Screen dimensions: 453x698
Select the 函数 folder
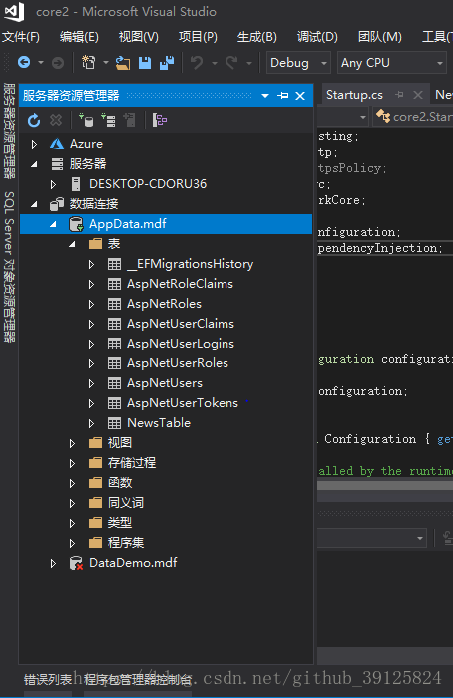(120, 483)
